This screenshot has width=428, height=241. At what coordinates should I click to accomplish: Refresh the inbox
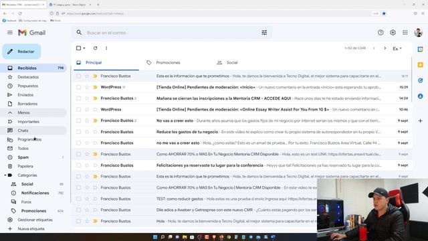pyautogui.click(x=95, y=48)
